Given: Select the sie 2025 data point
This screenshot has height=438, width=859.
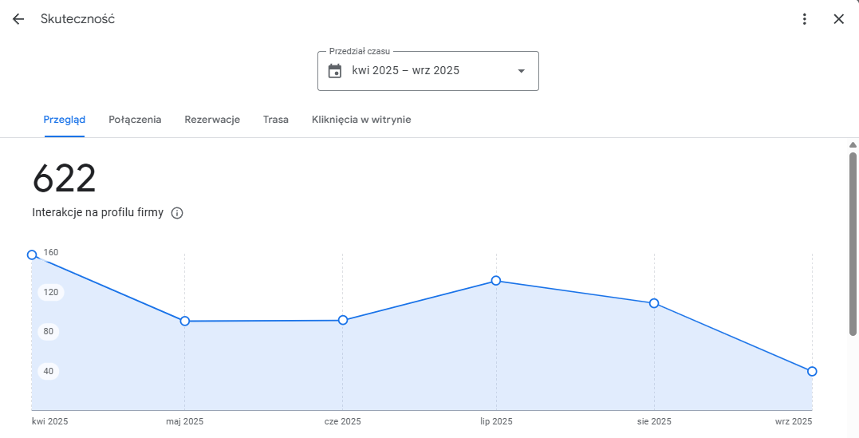Looking at the screenshot, I should [x=654, y=303].
